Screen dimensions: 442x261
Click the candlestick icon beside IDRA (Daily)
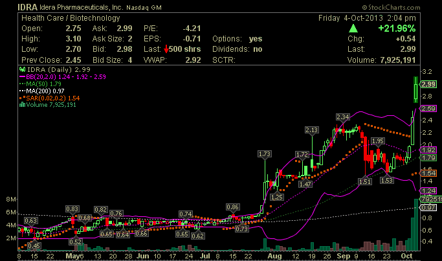(x=22, y=69)
